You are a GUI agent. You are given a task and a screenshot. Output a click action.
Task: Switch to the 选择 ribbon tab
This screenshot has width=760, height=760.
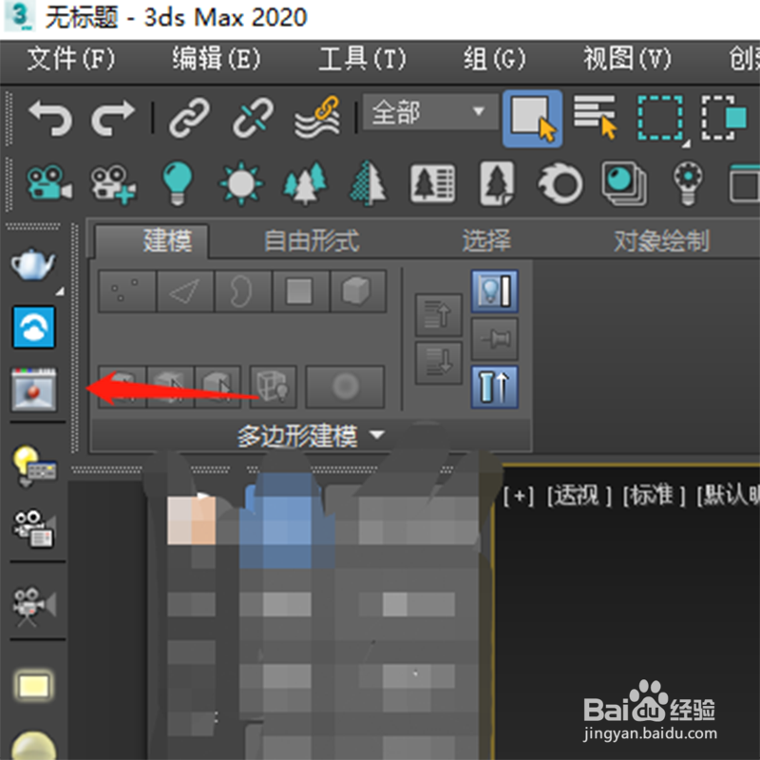[x=486, y=241]
